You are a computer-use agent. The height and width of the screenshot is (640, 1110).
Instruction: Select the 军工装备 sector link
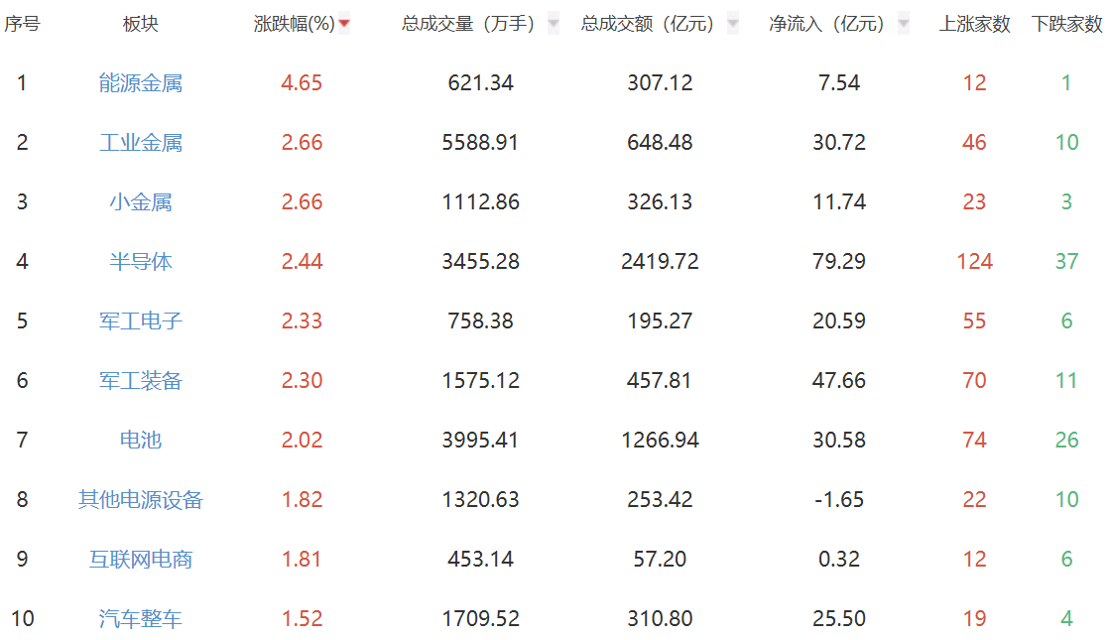(141, 381)
